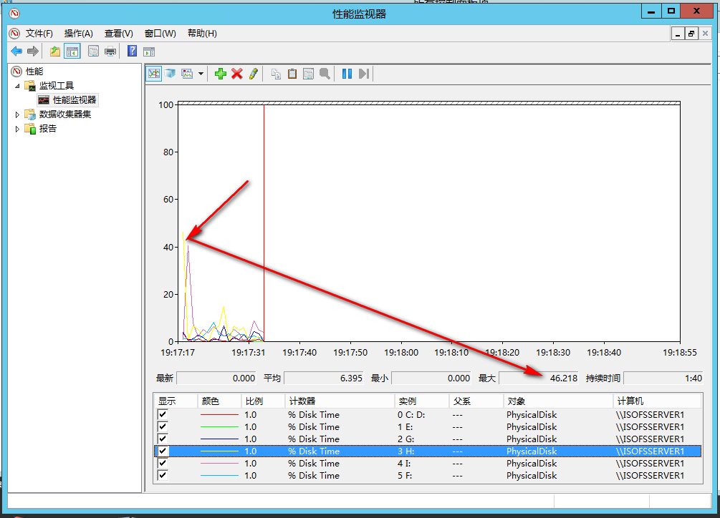The width and height of the screenshot is (720, 518).
Task: Sort by the 显示 column header
Action: pyautogui.click(x=176, y=401)
